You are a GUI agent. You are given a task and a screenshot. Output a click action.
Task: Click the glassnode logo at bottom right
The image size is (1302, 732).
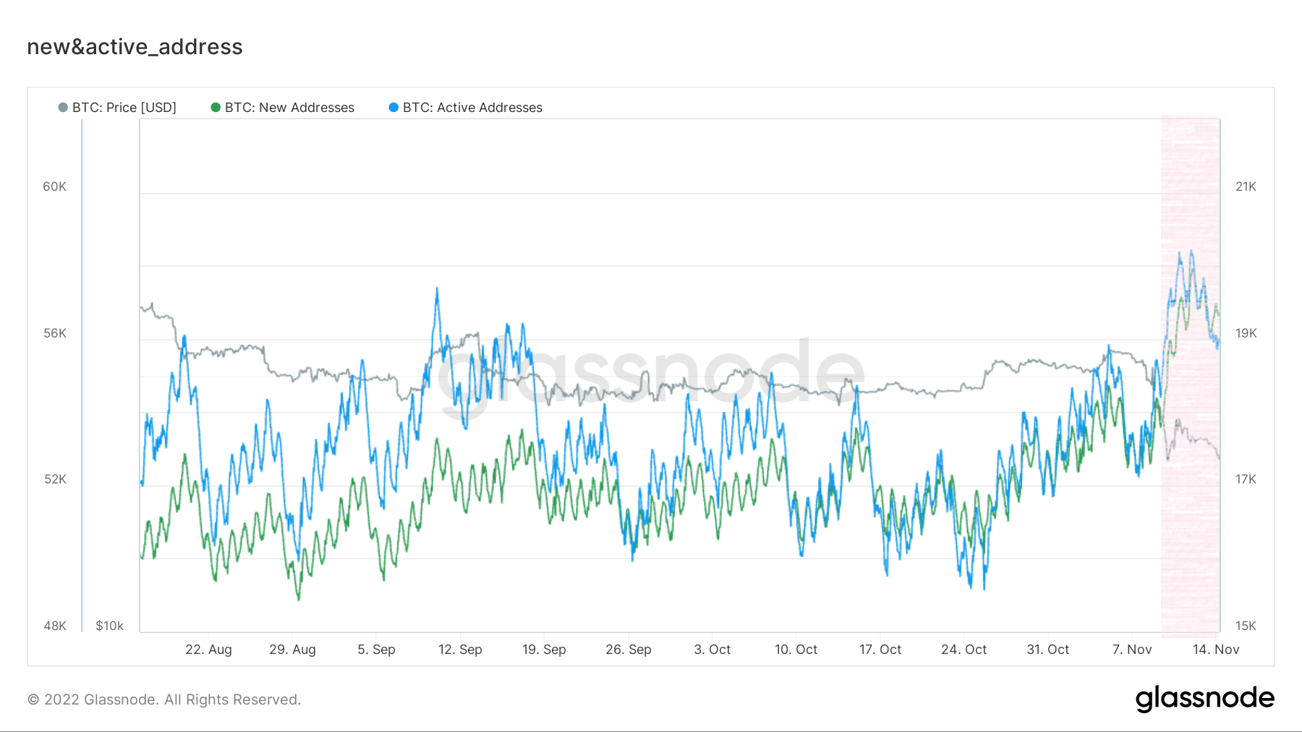pos(1204,698)
